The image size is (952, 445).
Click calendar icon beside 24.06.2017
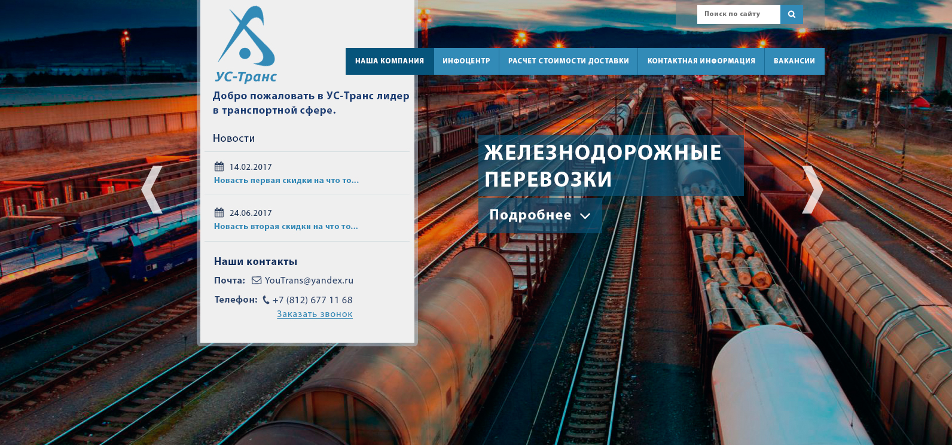(x=219, y=213)
